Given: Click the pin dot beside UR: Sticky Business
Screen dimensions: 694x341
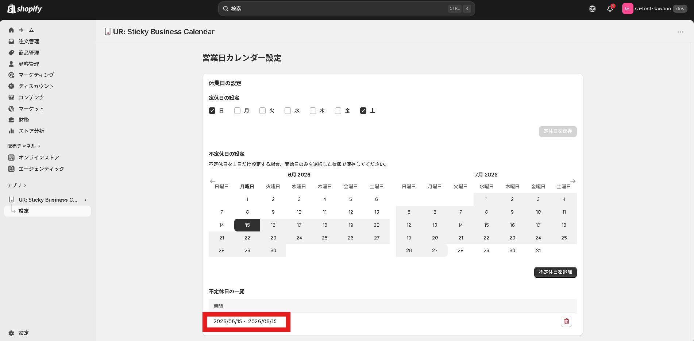Looking at the screenshot, I should tap(85, 200).
